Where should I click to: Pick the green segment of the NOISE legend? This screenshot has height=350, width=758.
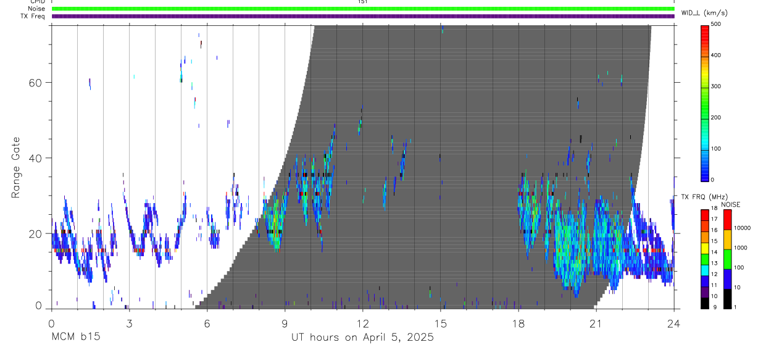(727, 259)
